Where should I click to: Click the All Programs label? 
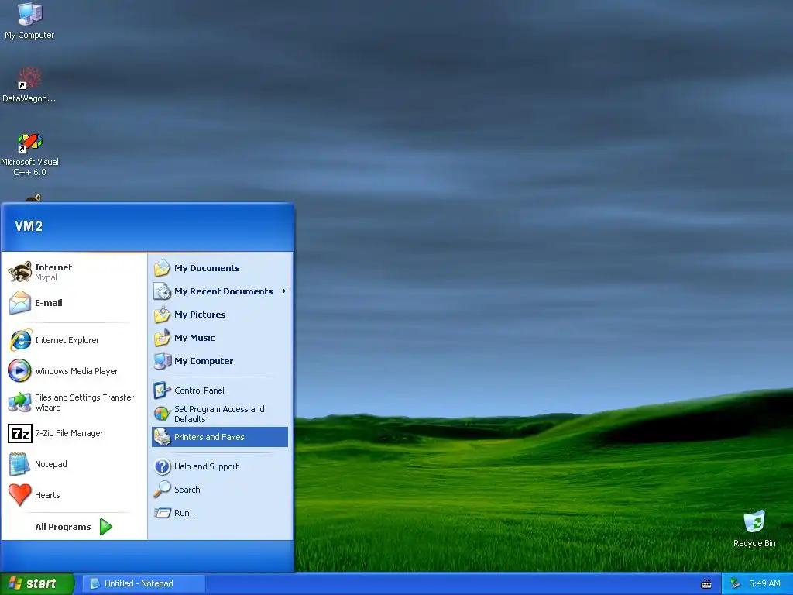point(63,527)
